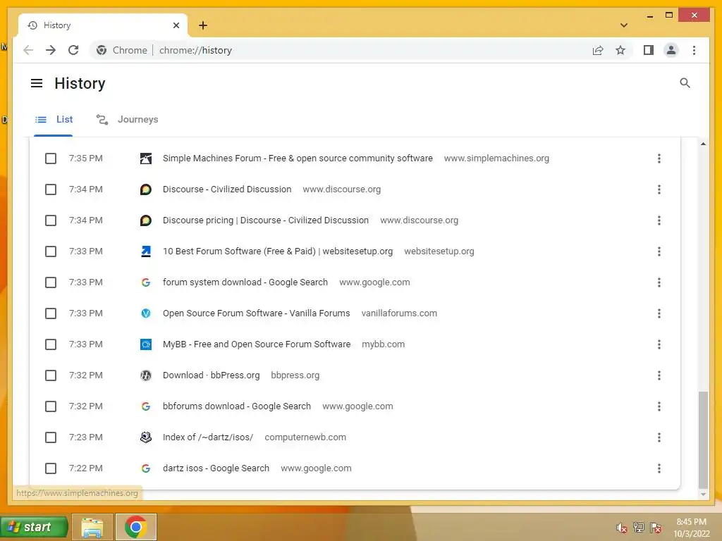Open the Chrome three-dot menu
Screen dimensions: 722x541
coord(694,50)
